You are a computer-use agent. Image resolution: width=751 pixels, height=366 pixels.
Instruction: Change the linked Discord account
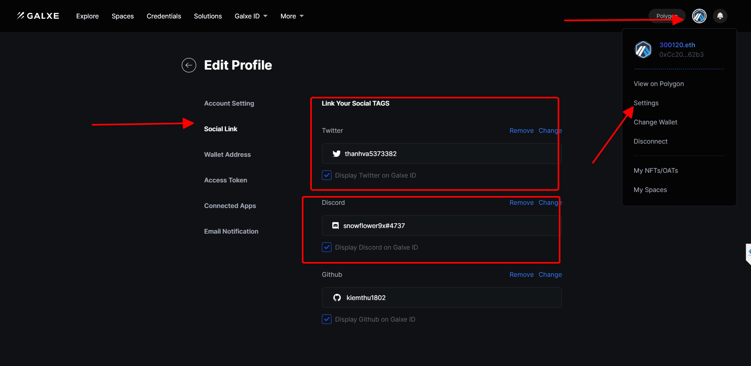click(x=550, y=202)
